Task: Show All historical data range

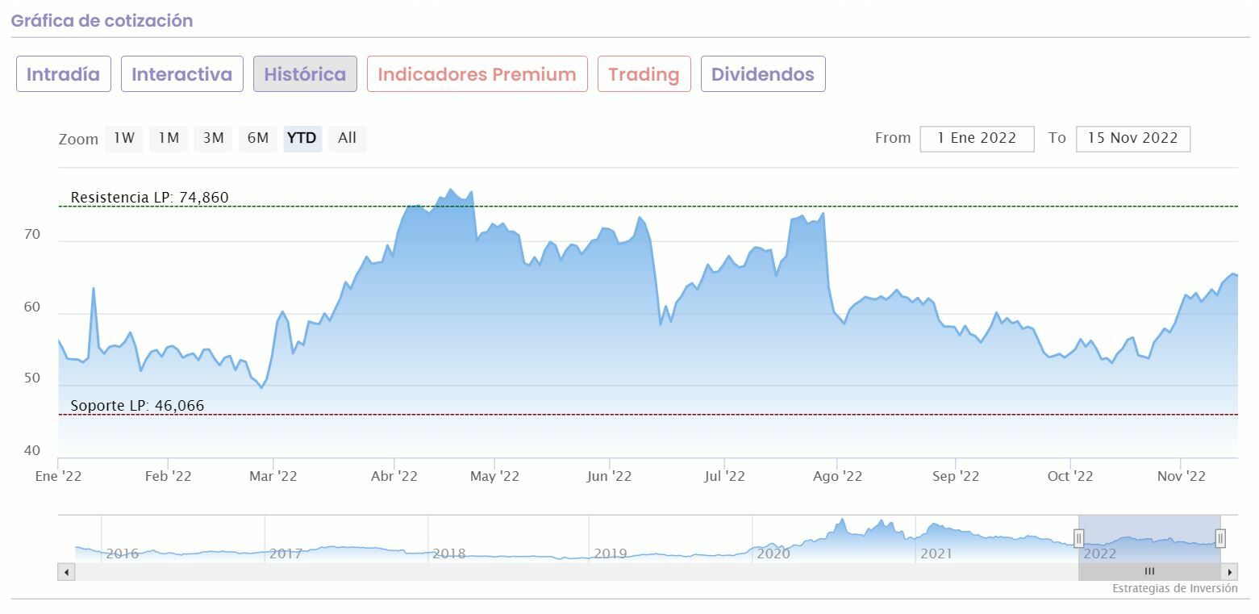Action: pos(347,138)
